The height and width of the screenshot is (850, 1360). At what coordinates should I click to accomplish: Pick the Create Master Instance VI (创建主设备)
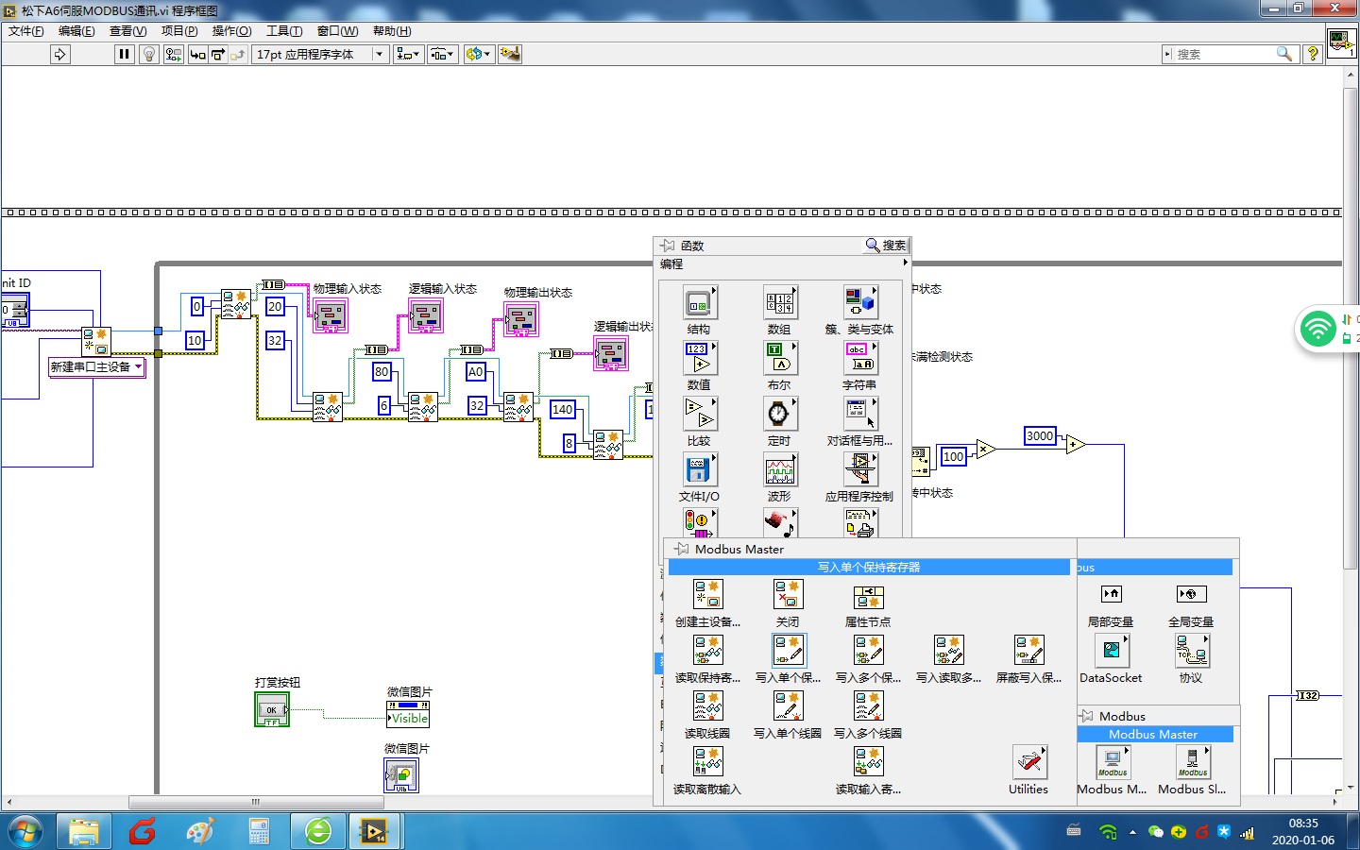707,595
